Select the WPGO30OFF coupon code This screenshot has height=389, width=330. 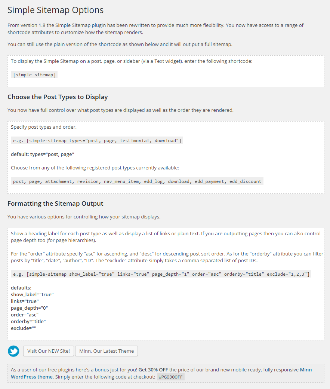pyautogui.click(x=171, y=377)
